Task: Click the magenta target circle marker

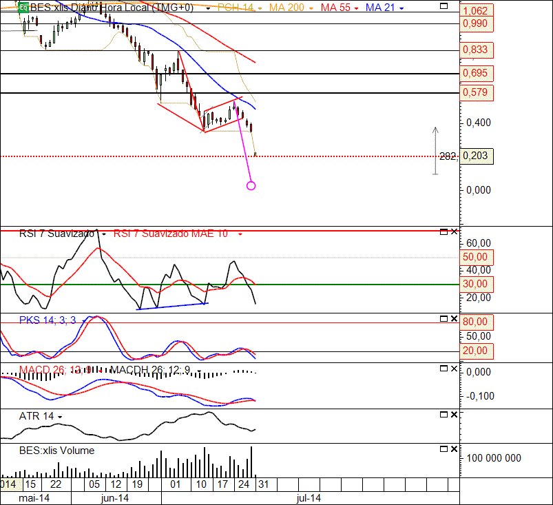Action: (x=251, y=185)
